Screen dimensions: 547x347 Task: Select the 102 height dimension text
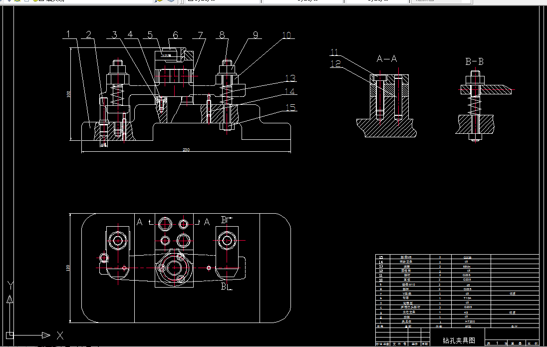[68, 94]
